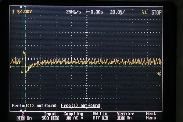Turn channel 2 On
Image resolution: width=183 pixels, height=122 pixels.
pos(29,118)
